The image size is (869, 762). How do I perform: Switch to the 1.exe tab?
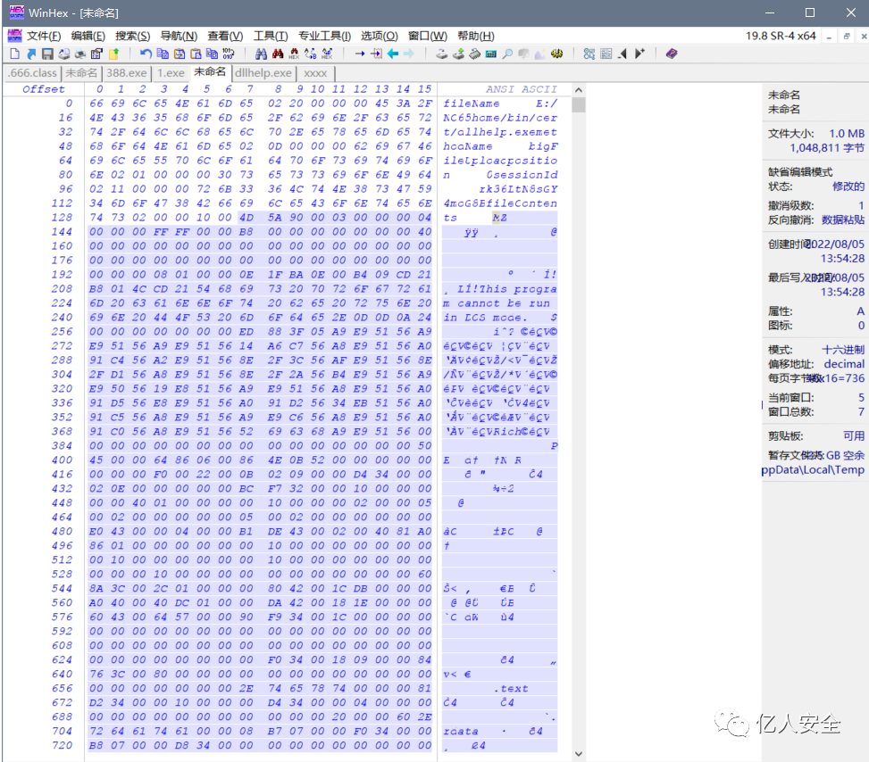pos(171,73)
